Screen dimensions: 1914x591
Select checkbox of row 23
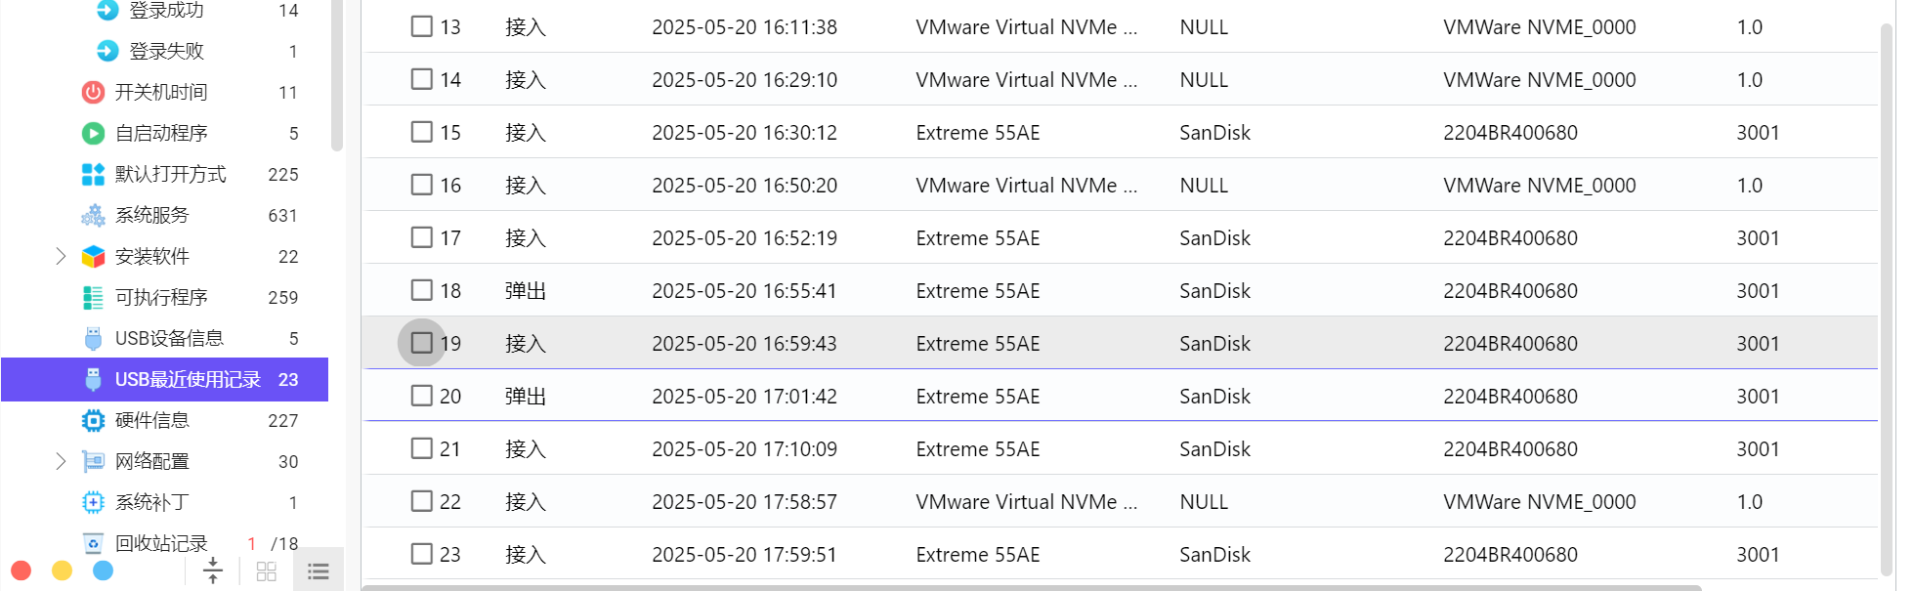tap(421, 554)
